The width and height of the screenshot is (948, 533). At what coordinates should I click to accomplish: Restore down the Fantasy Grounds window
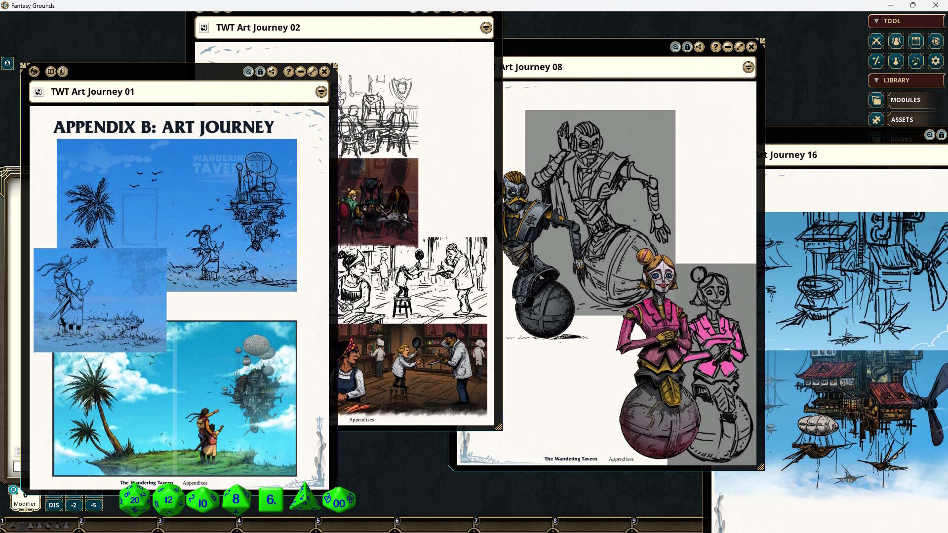[x=913, y=5]
